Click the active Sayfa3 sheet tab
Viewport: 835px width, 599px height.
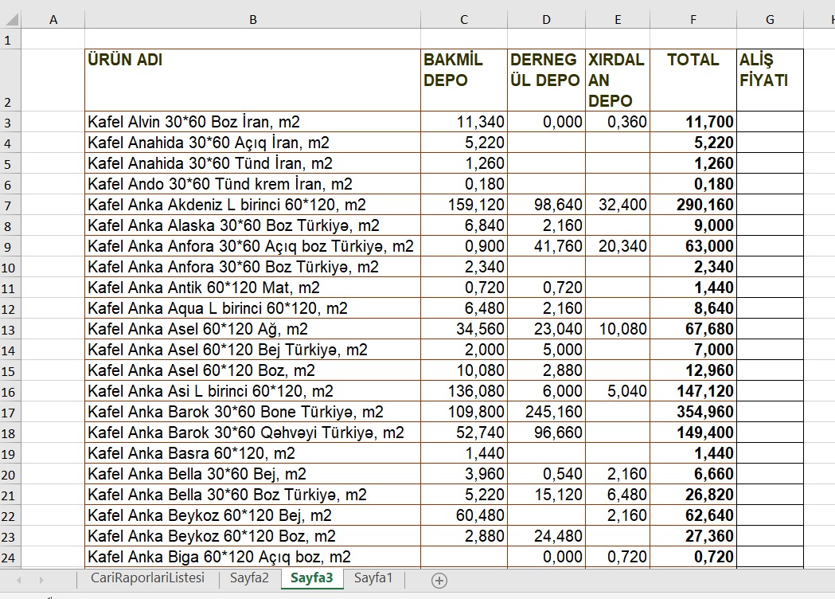(x=311, y=578)
